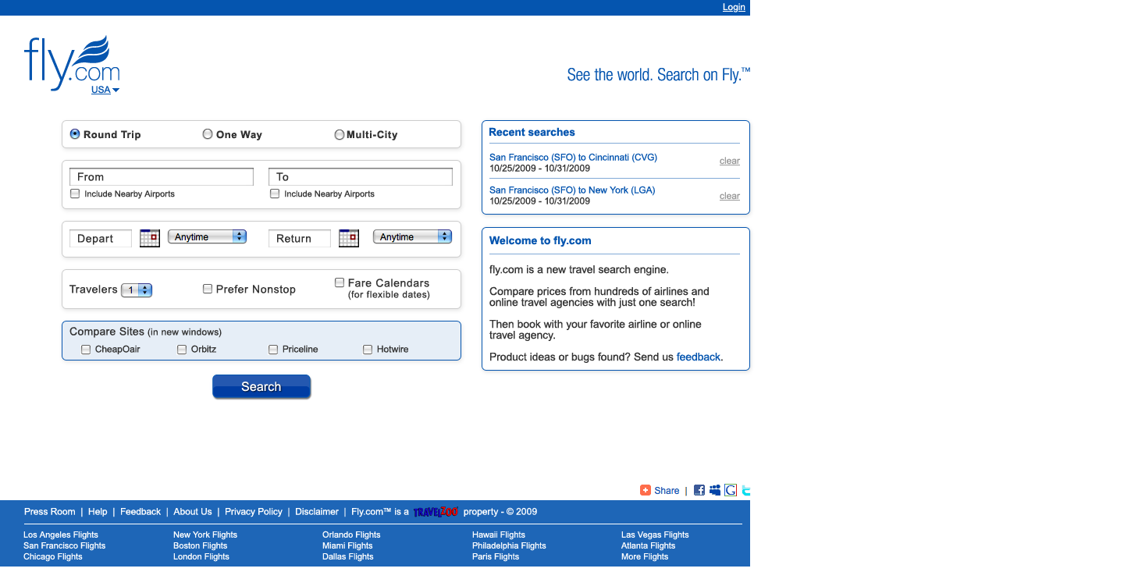This screenshot has width=1124, height=579.
Task: Check Include Nearby Airports under To
Action: click(275, 194)
